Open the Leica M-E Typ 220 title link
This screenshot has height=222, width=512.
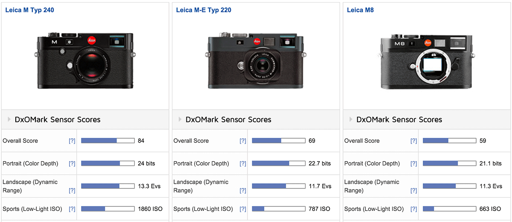point(204,10)
